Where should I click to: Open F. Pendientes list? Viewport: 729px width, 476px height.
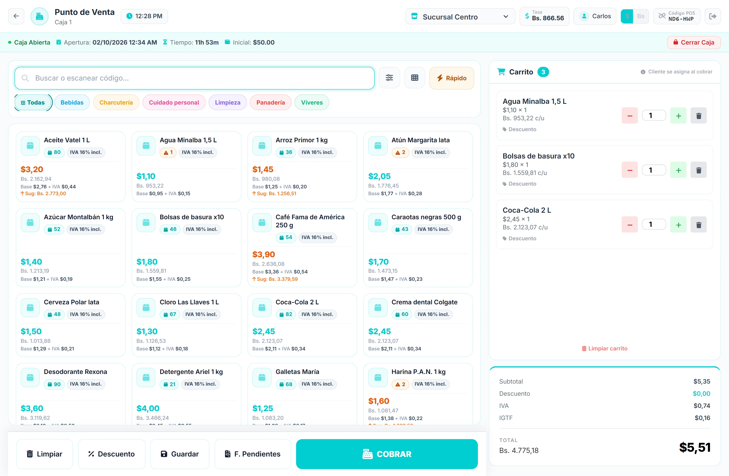[x=253, y=454]
